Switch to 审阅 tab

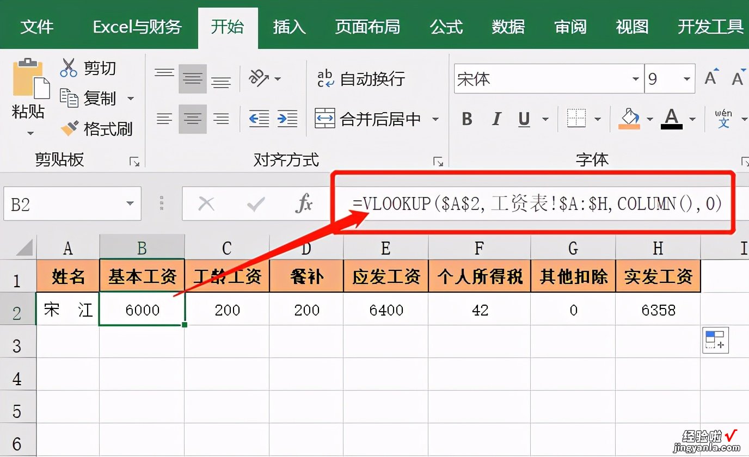[570, 27]
